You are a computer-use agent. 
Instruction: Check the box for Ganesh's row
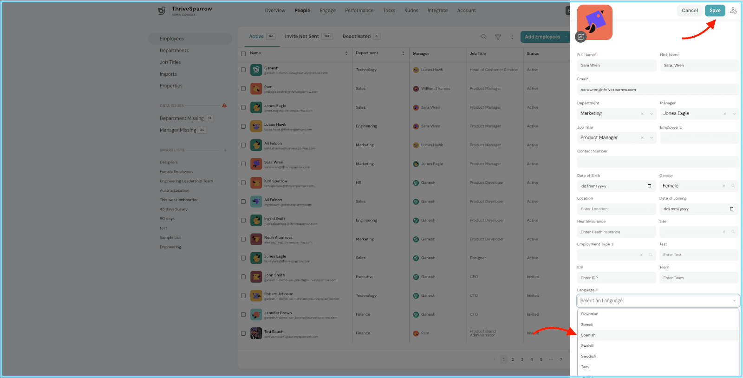pos(243,70)
